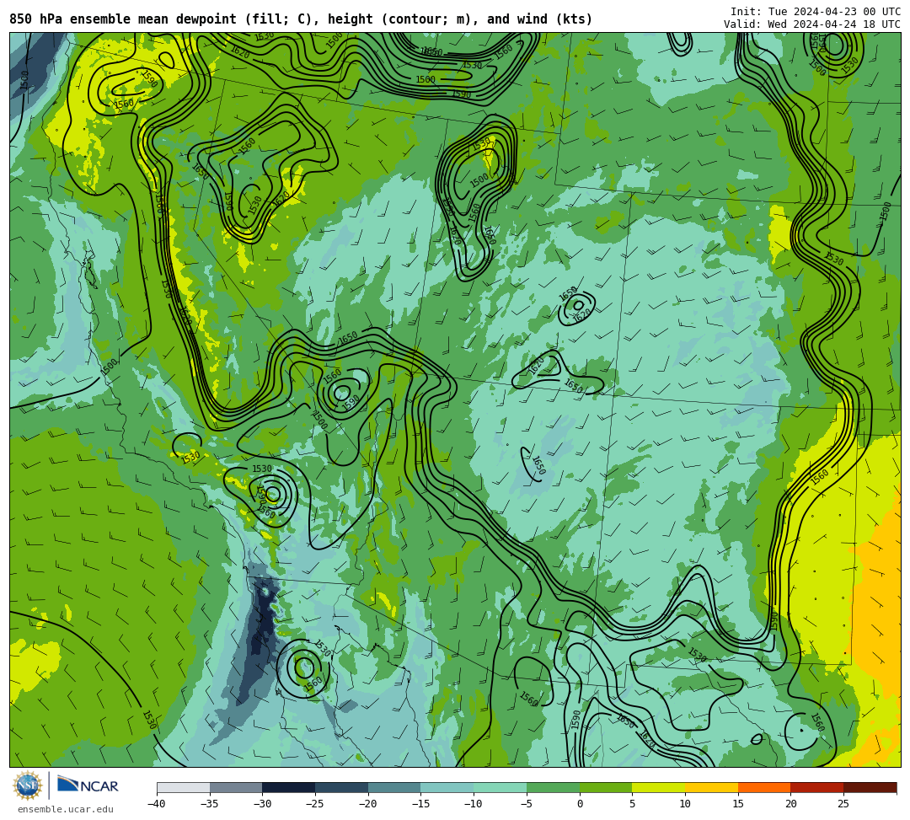
Task: Select the 850 hPa ensemble mean dewpoint title
Action: coord(301,19)
